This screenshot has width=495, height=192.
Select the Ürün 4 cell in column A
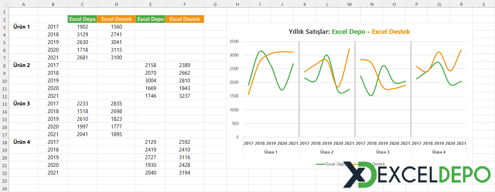(23, 142)
